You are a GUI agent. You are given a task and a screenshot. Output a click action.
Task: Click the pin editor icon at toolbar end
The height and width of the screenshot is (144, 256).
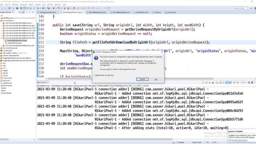pyautogui.click(x=108, y=8)
